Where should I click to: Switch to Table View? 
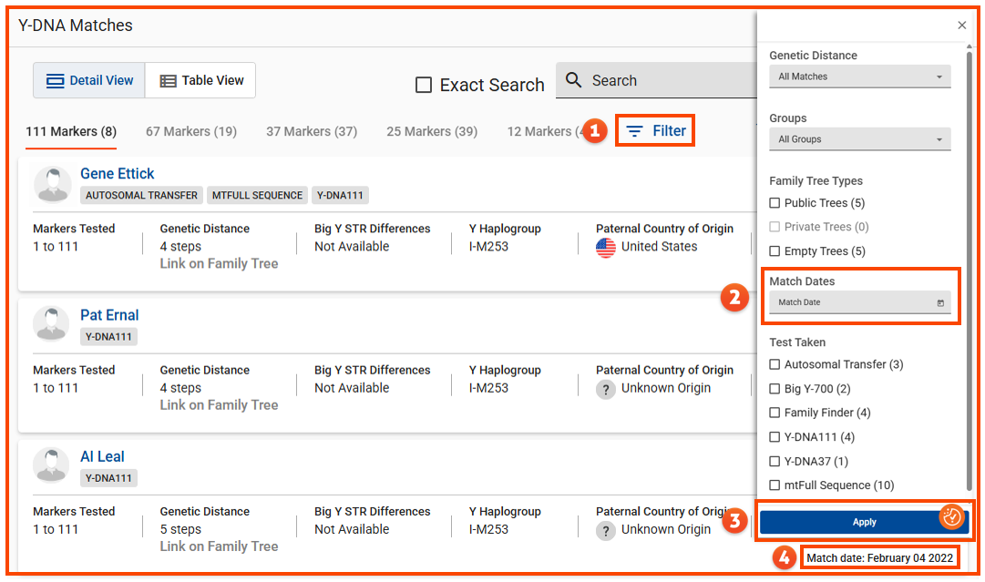(x=201, y=80)
